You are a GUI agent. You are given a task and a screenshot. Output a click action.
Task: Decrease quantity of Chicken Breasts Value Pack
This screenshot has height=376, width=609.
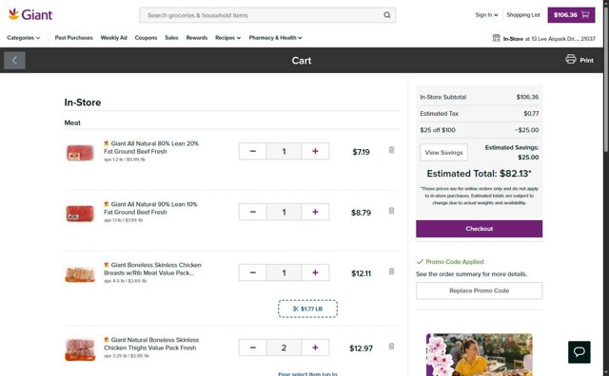253,273
